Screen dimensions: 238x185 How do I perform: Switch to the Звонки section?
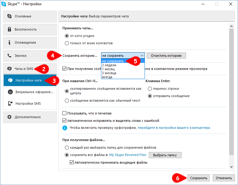click(30, 56)
